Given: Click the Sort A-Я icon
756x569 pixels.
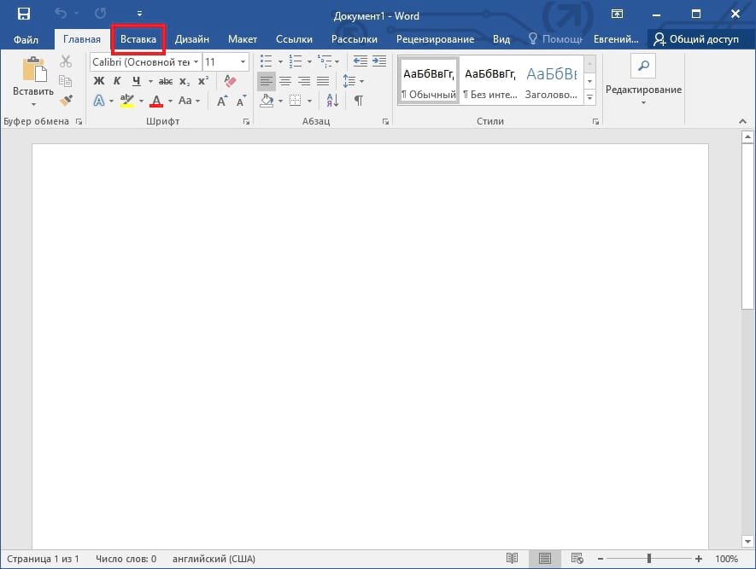Looking at the screenshot, I should point(332,100).
